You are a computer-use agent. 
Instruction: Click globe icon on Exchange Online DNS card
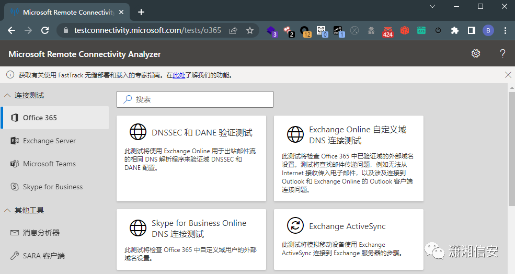(295, 134)
